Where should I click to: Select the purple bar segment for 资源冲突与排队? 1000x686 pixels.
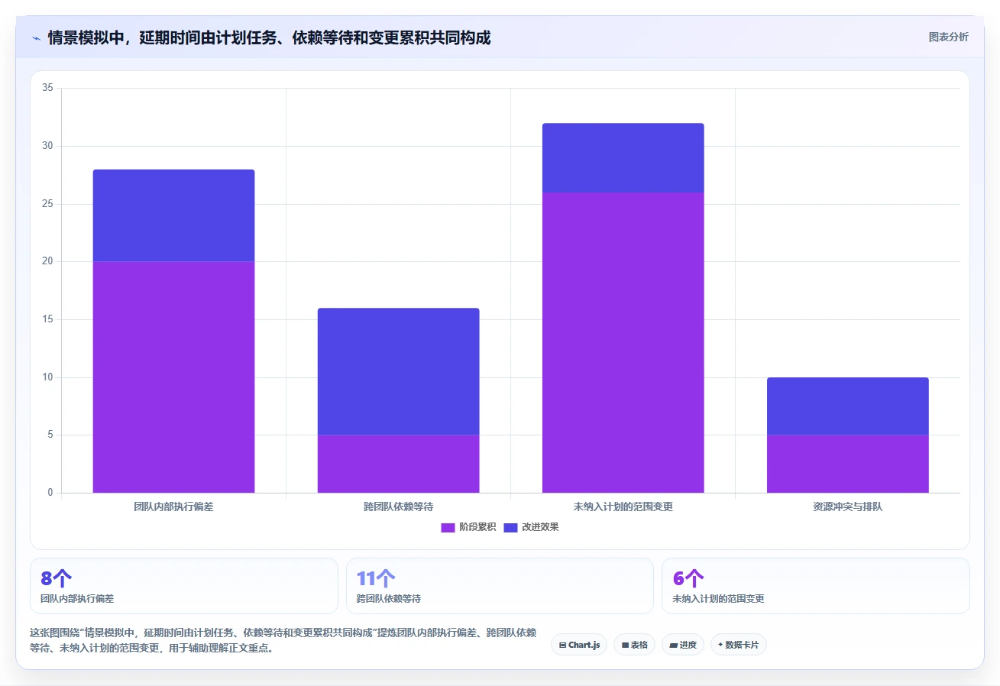point(847,464)
